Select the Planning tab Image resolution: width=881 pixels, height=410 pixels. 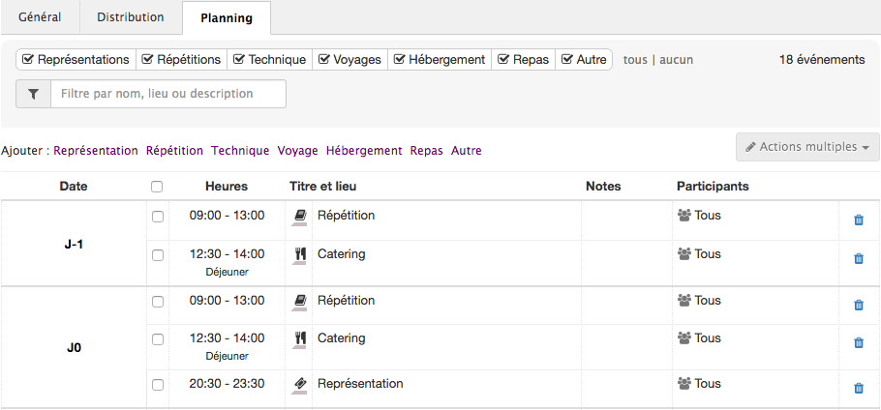pyautogui.click(x=227, y=18)
